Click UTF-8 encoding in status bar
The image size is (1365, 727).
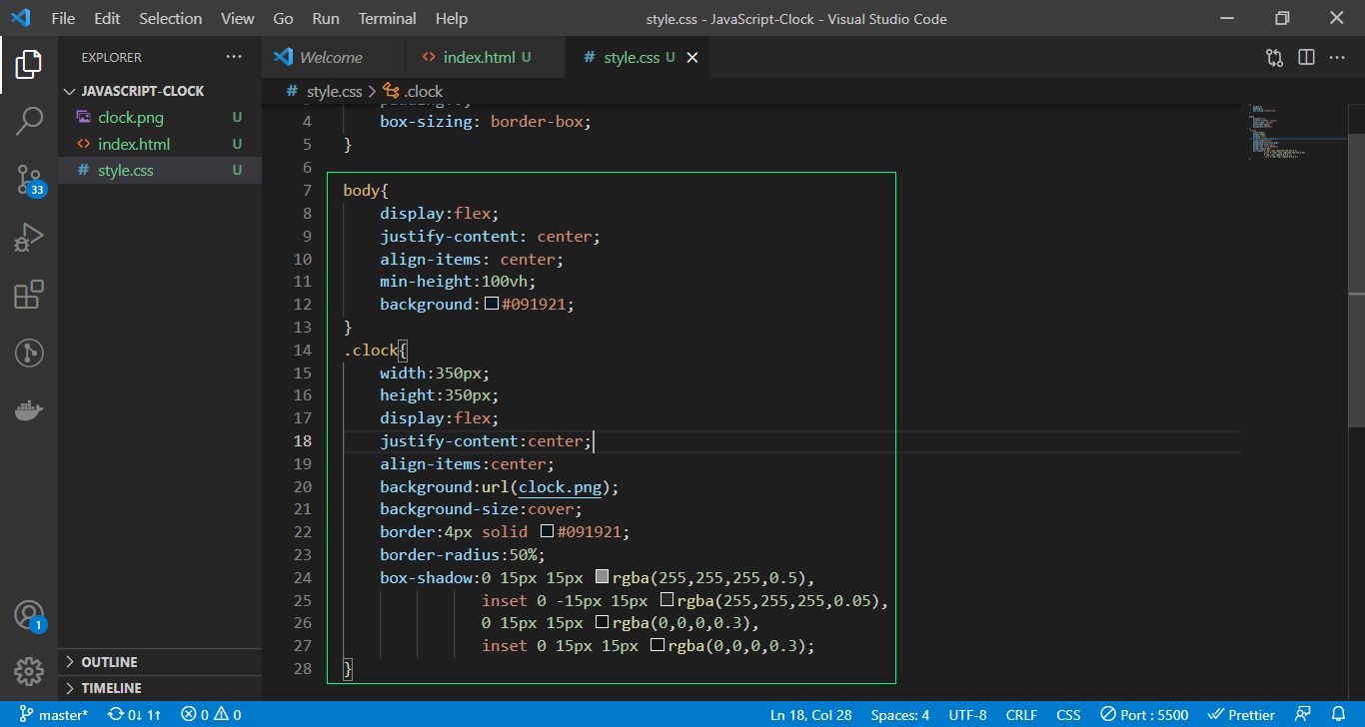click(967, 715)
